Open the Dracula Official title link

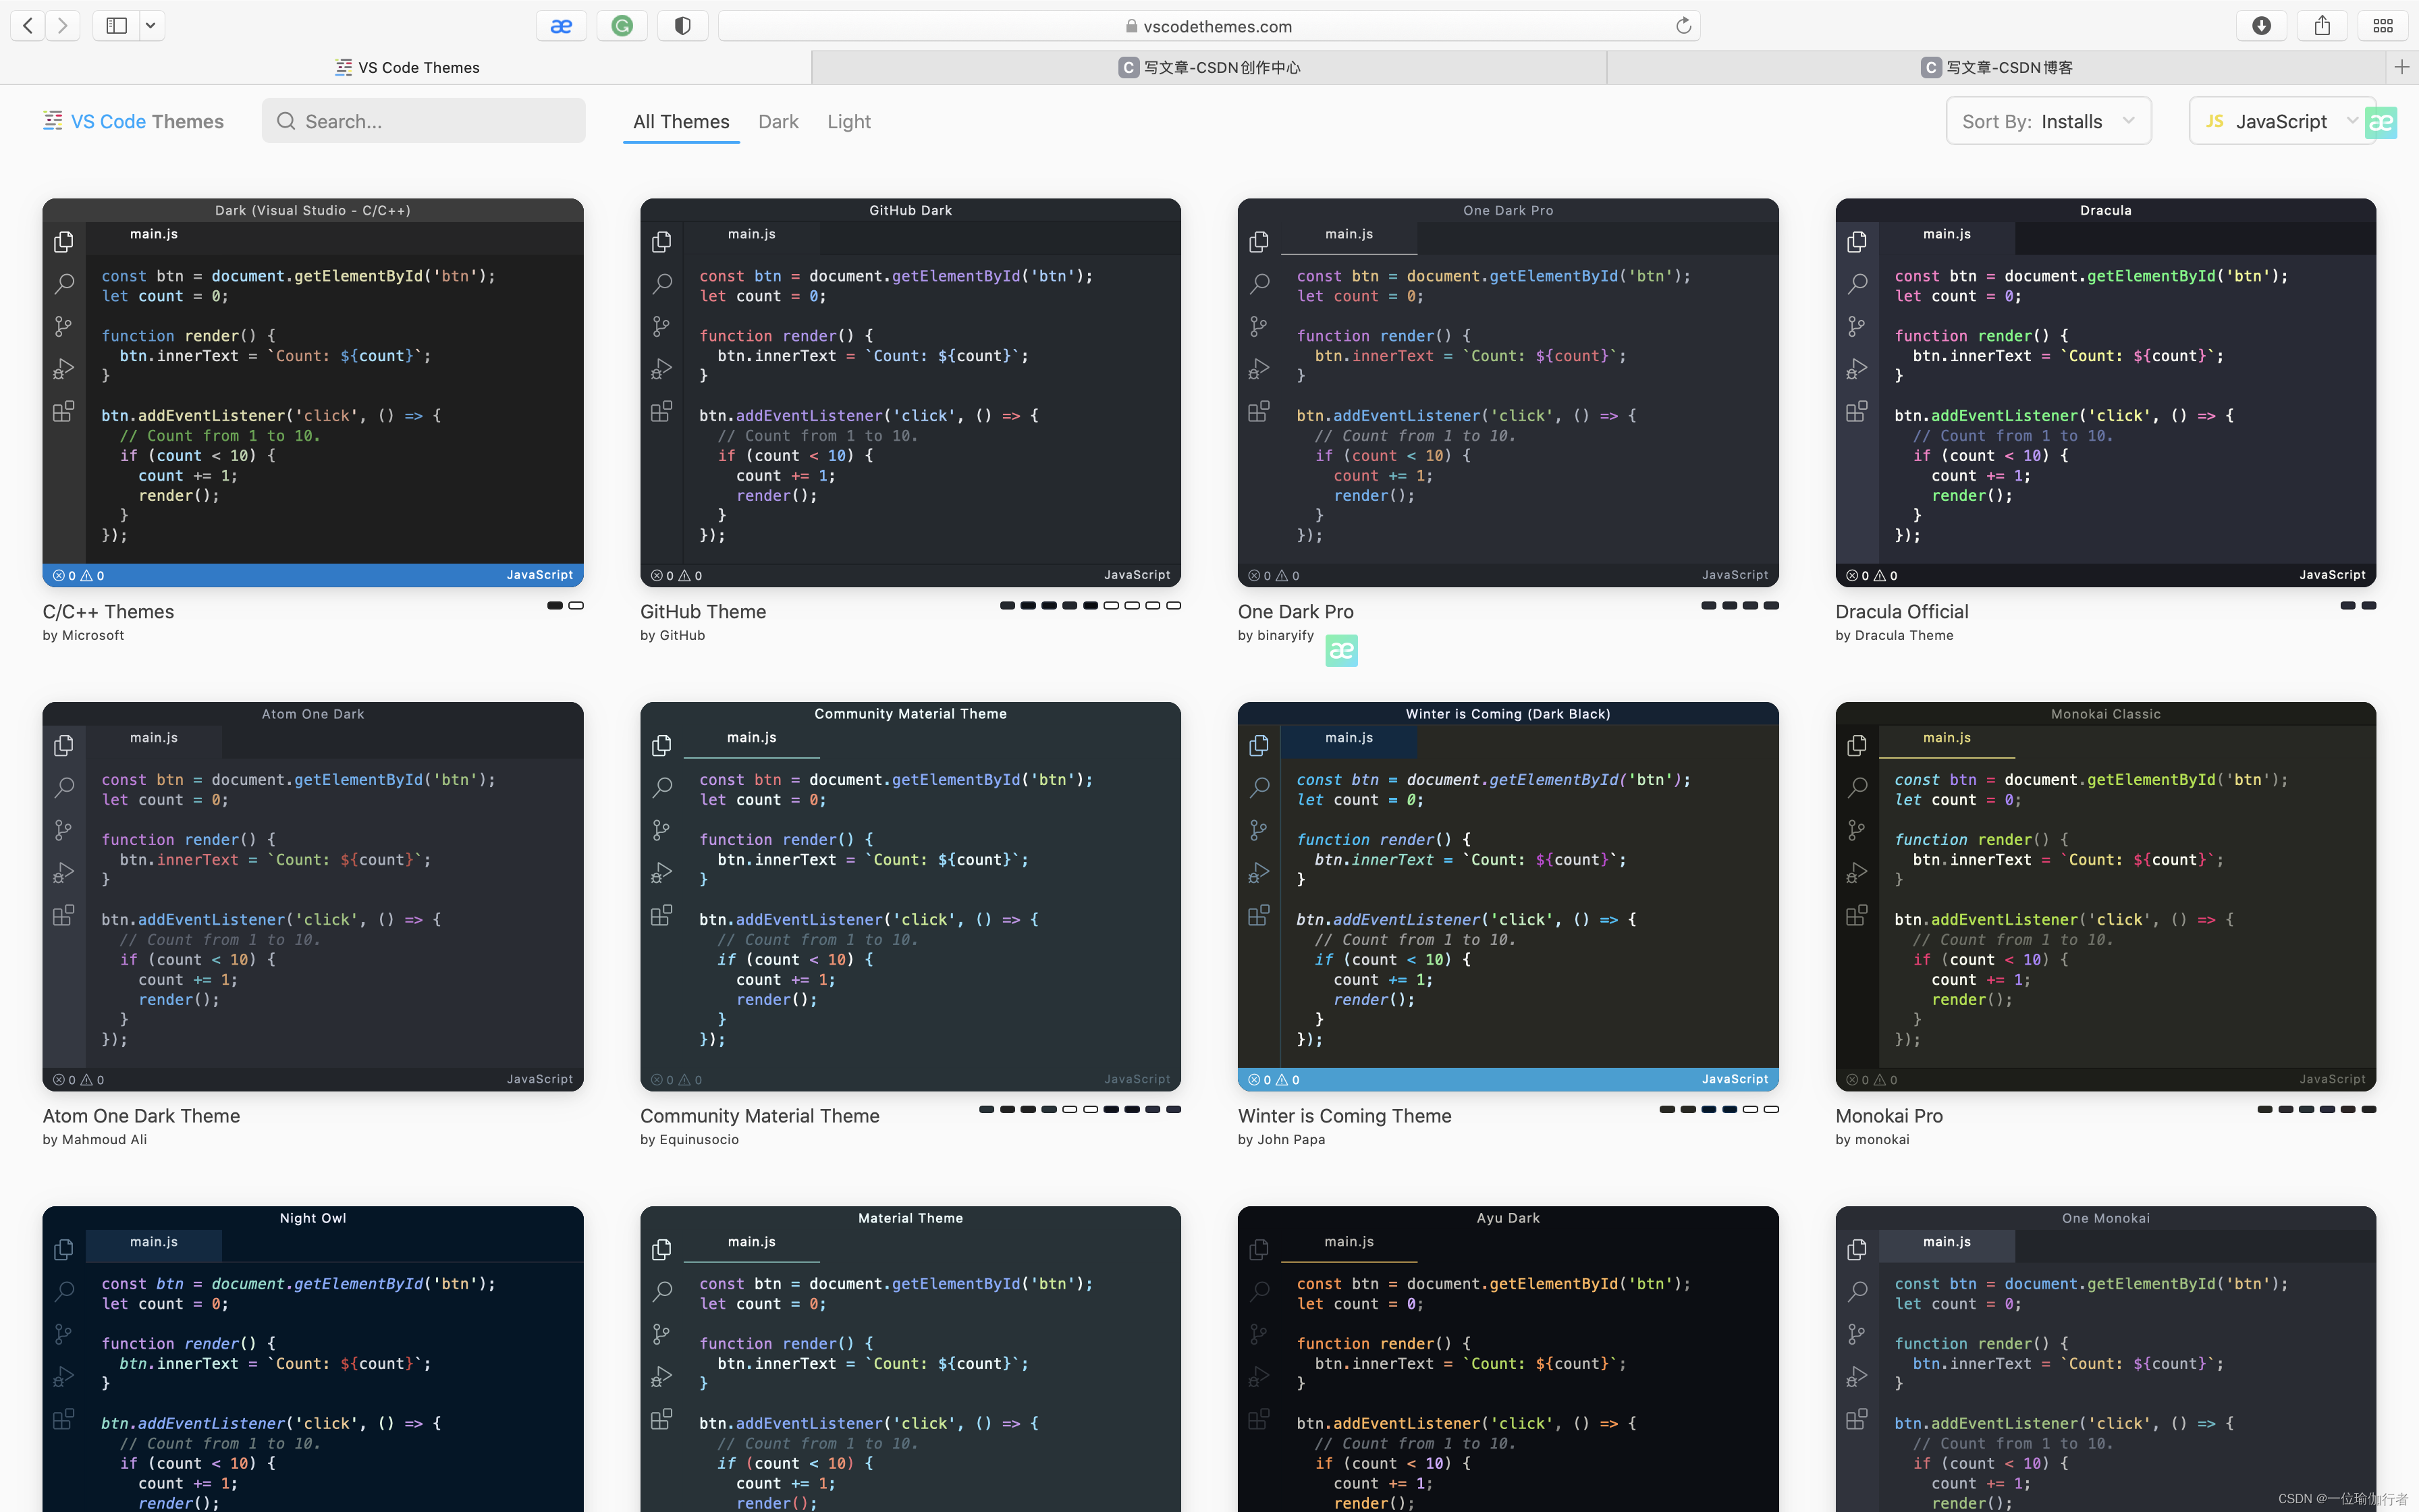point(1901,611)
